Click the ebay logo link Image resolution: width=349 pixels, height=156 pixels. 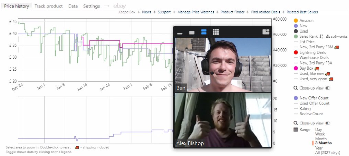click(x=119, y=6)
